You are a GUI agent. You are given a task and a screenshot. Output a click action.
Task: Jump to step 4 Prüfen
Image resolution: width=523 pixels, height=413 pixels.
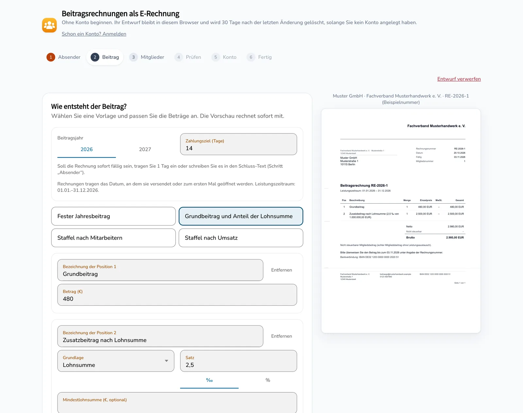click(x=188, y=57)
